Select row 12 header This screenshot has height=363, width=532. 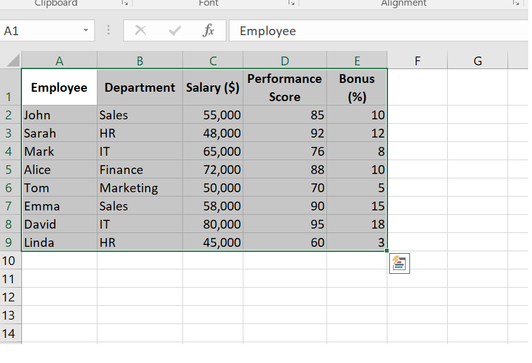point(9,296)
